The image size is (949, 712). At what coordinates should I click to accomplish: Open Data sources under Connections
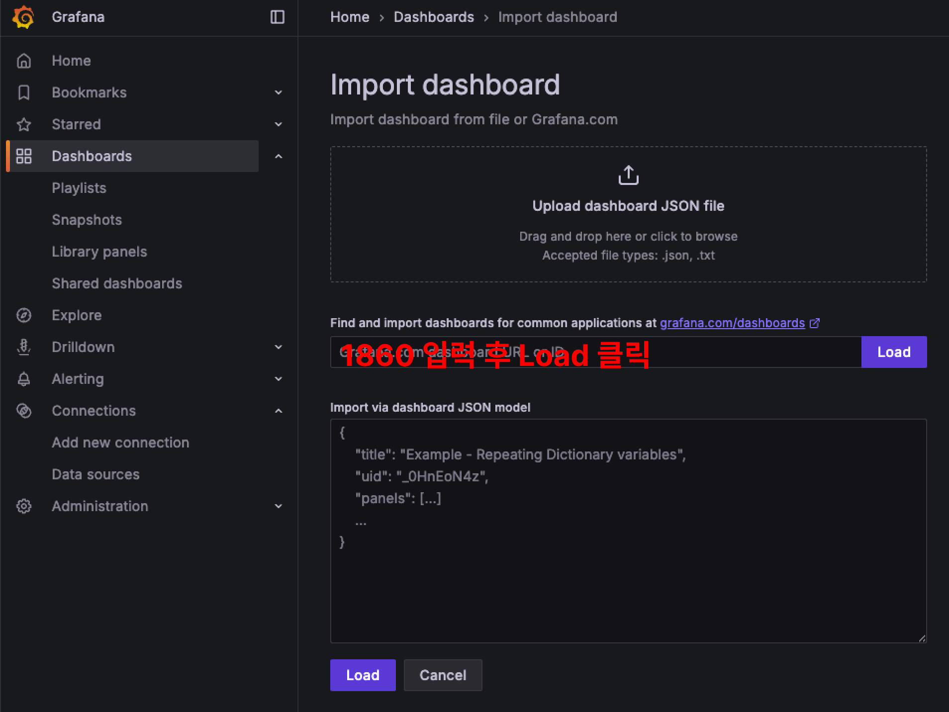coord(95,474)
